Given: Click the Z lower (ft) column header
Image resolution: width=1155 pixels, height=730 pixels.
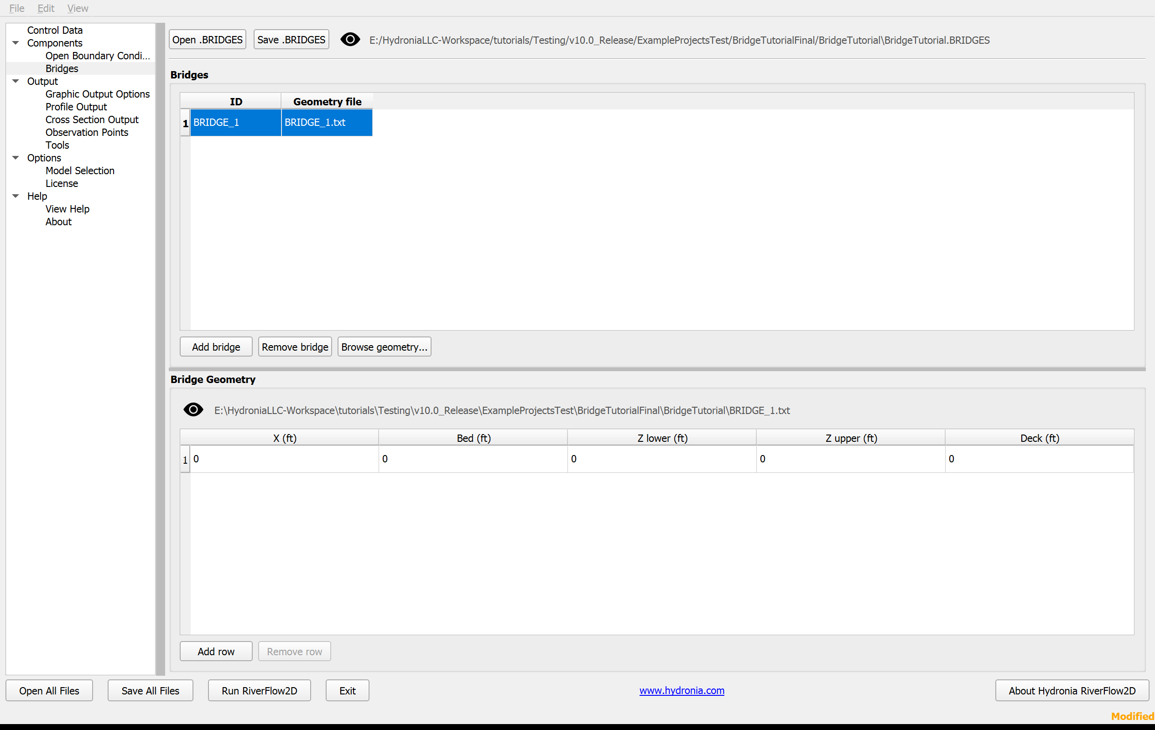Looking at the screenshot, I should pyautogui.click(x=662, y=438).
